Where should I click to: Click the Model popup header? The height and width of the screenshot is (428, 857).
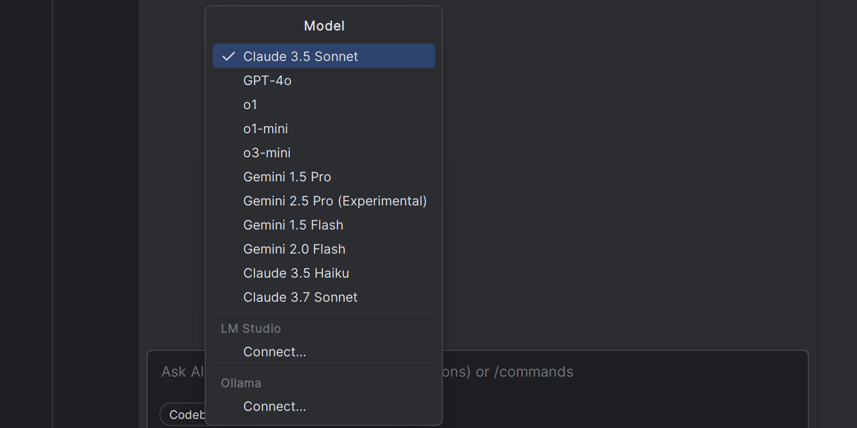[324, 26]
